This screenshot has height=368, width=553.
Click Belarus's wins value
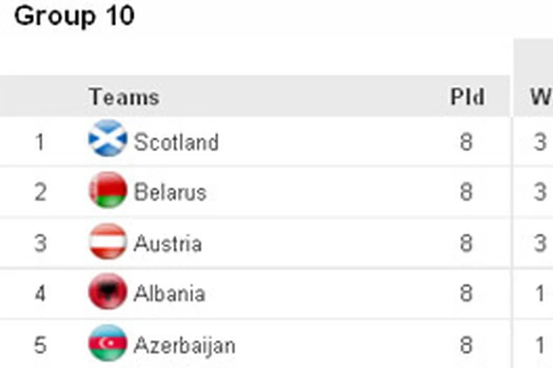(x=540, y=192)
